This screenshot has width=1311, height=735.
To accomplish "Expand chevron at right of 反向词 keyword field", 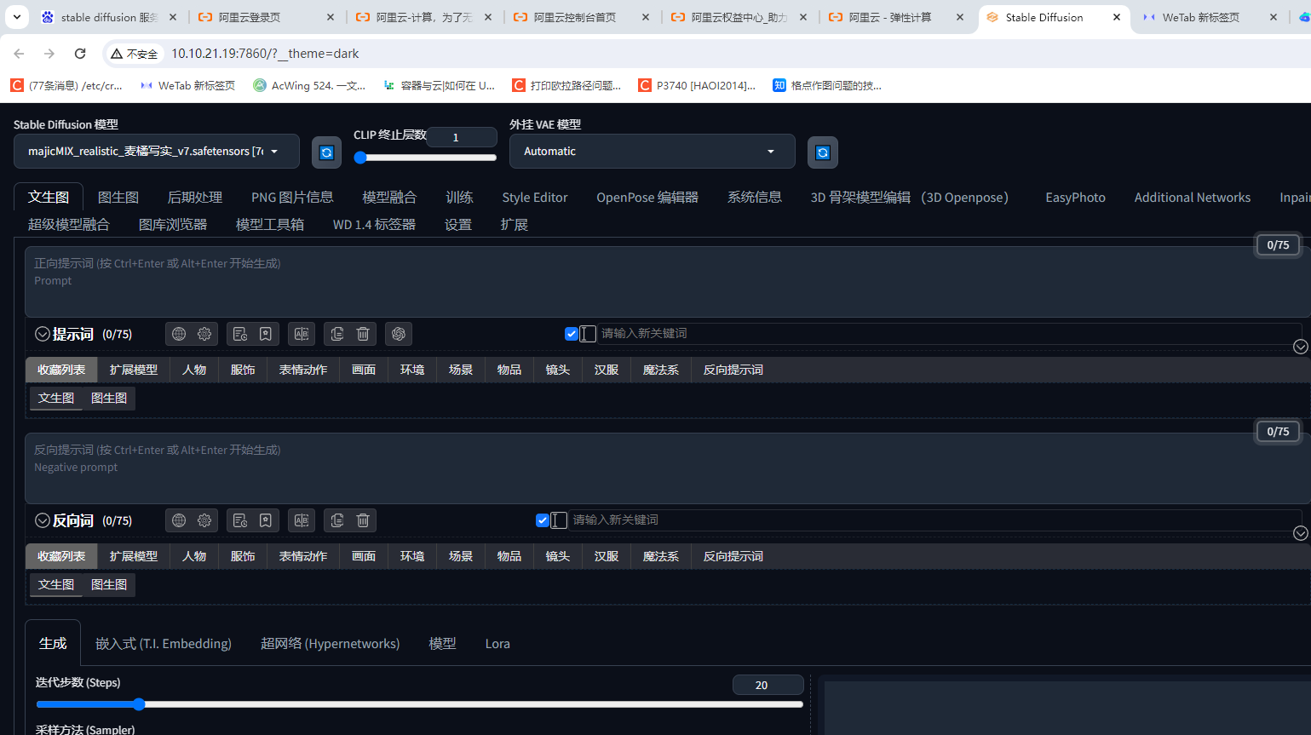I will pos(1300,533).
